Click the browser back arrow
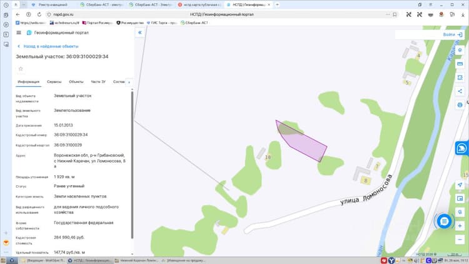 coord(18,14)
